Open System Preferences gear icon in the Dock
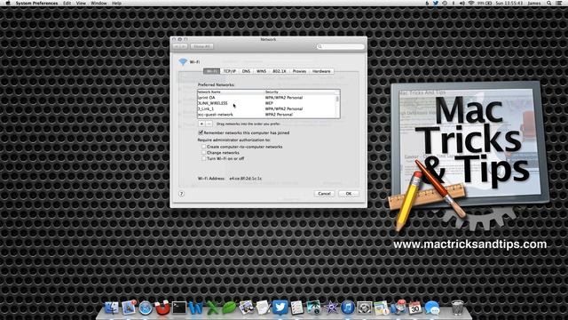The image size is (568, 320). coord(365,308)
